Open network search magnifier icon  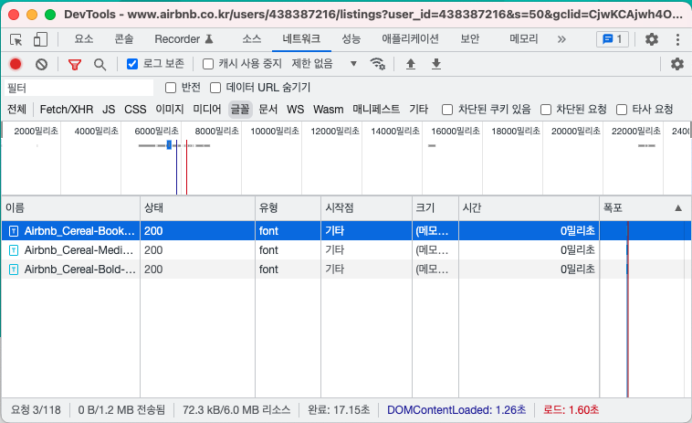(x=100, y=65)
